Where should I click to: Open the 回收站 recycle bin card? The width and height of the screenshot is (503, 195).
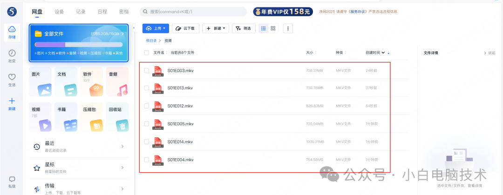pos(117,117)
